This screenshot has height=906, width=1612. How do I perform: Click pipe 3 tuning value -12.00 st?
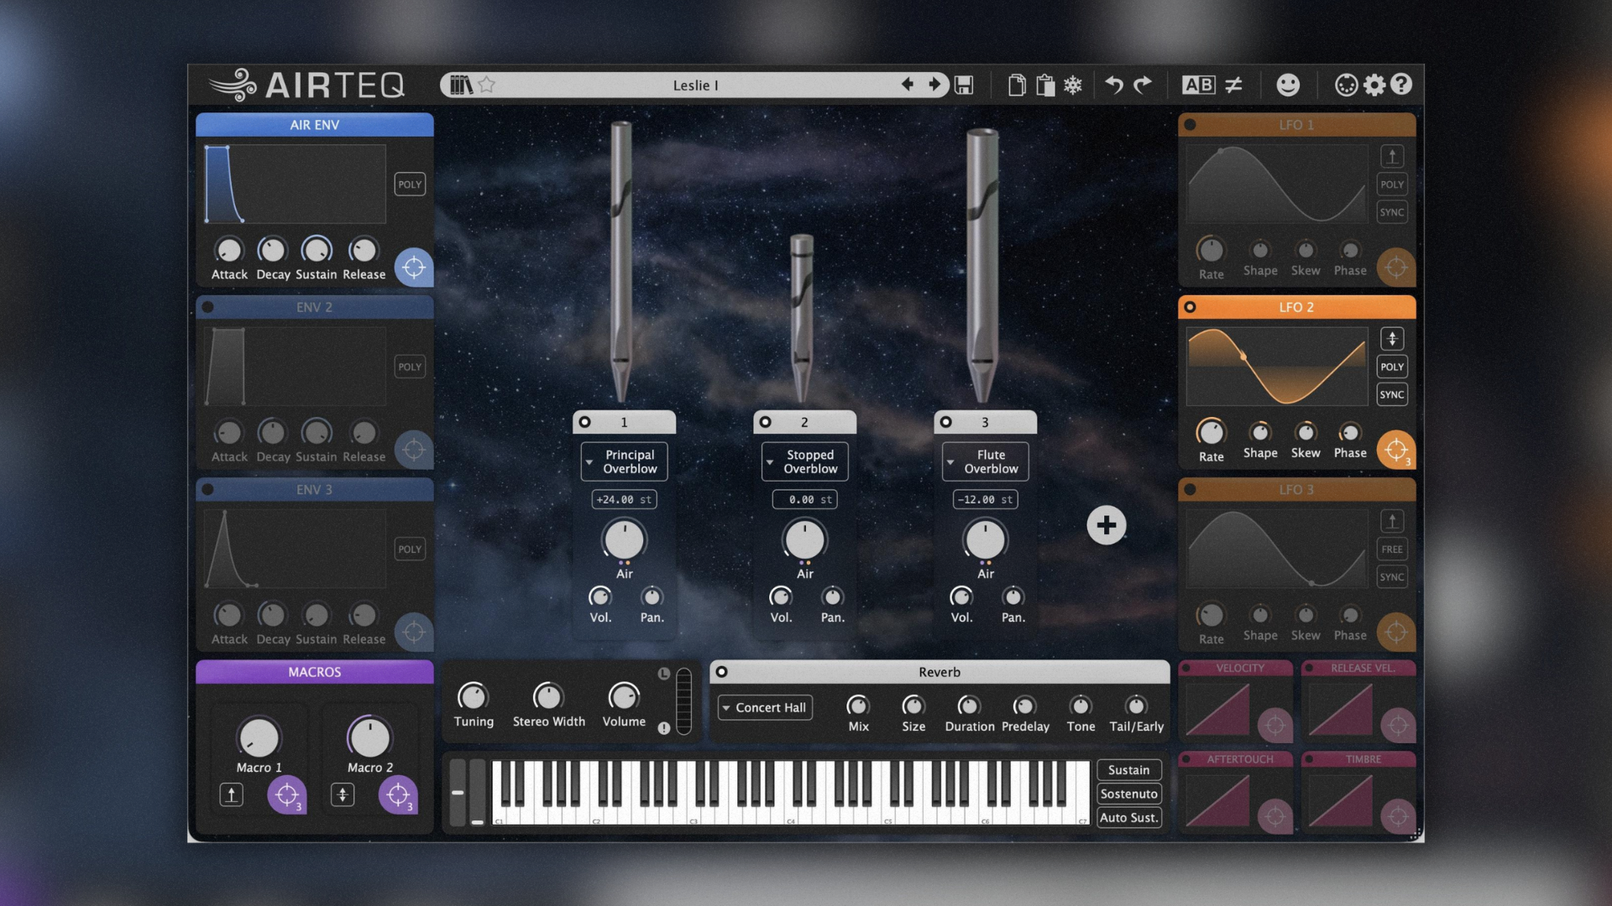tap(985, 499)
